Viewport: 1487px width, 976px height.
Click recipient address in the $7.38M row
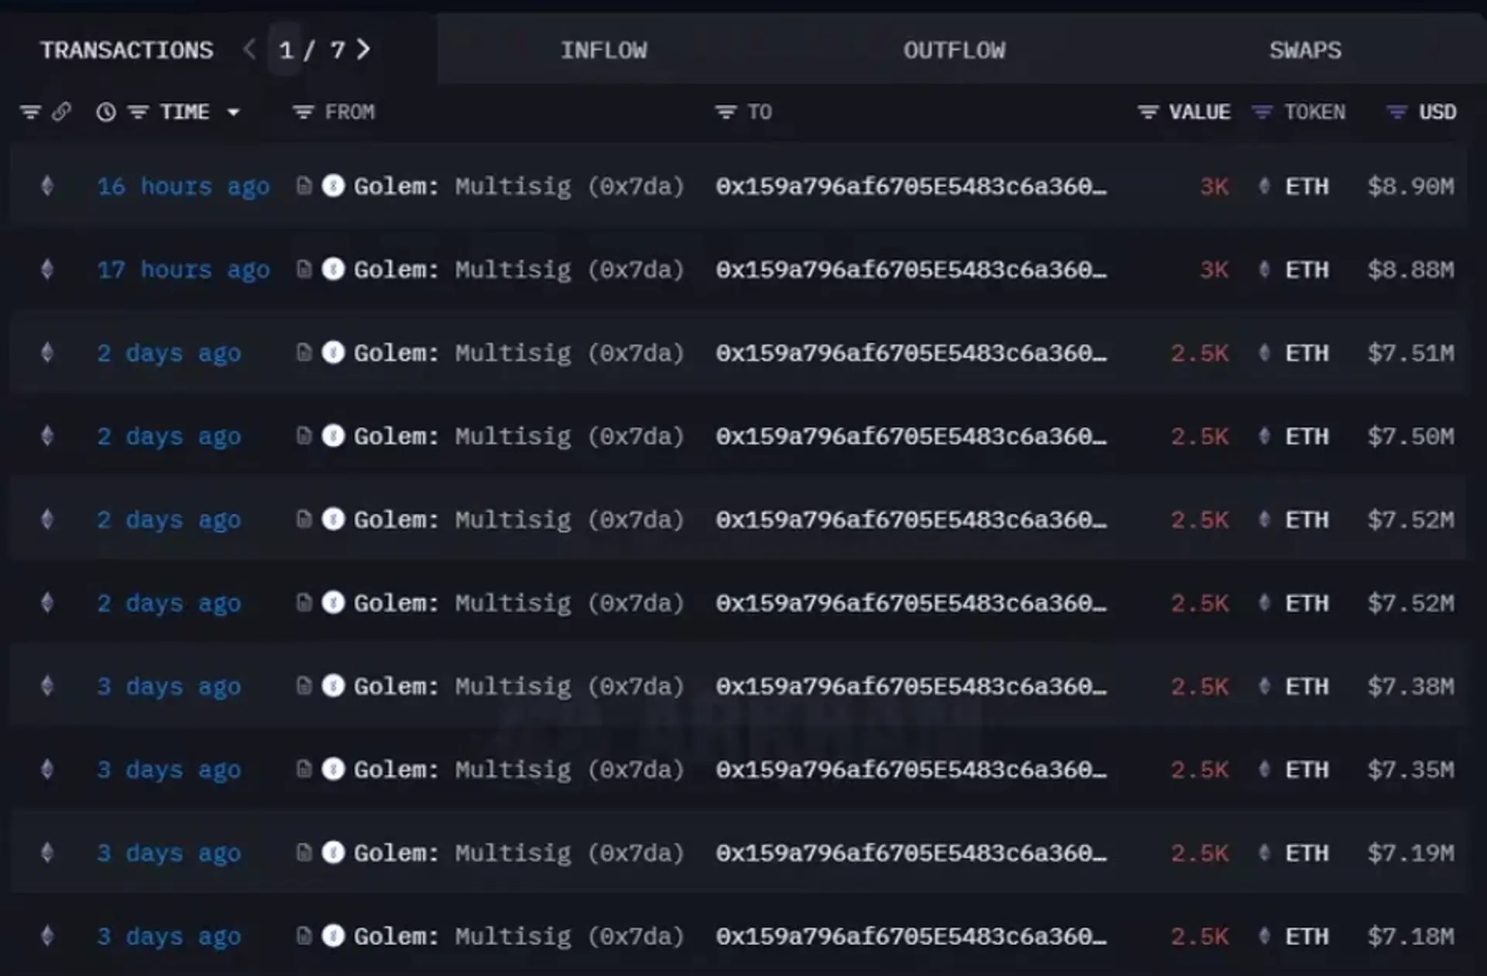(911, 687)
